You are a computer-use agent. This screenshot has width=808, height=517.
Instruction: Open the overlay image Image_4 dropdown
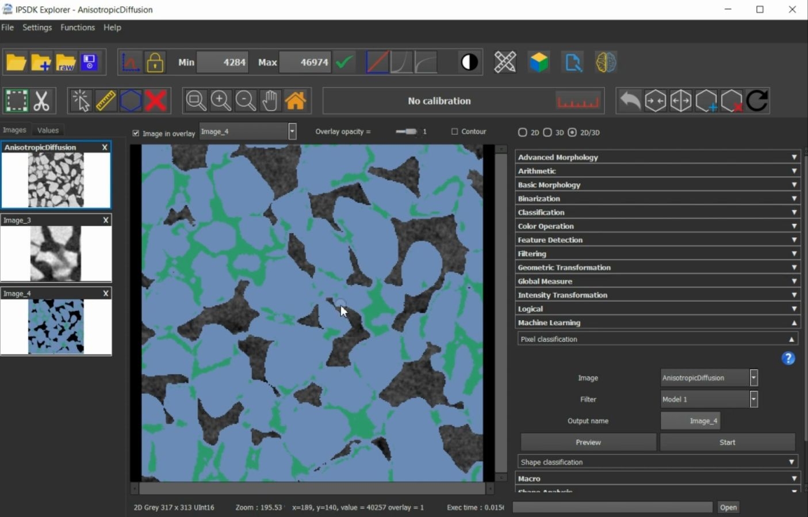tap(292, 132)
